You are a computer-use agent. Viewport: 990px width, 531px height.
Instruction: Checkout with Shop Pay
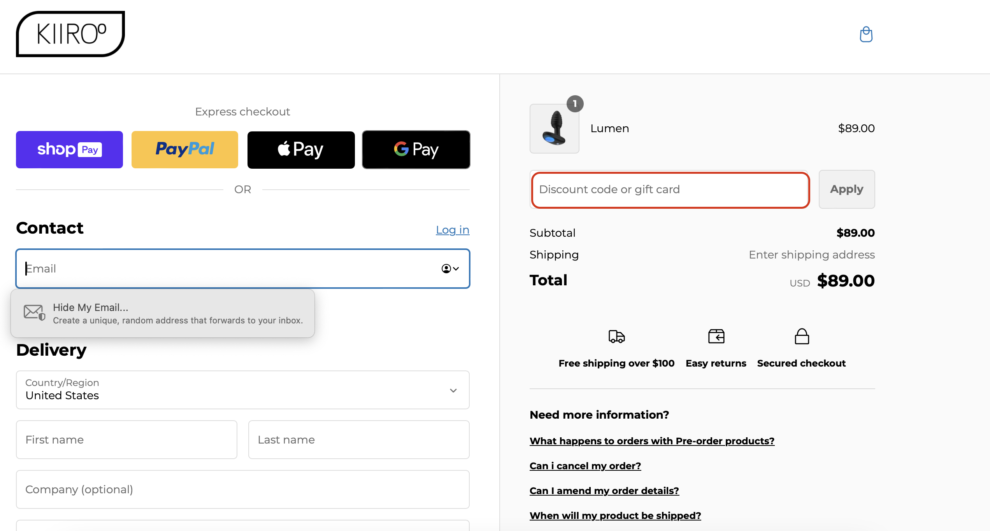click(x=69, y=149)
